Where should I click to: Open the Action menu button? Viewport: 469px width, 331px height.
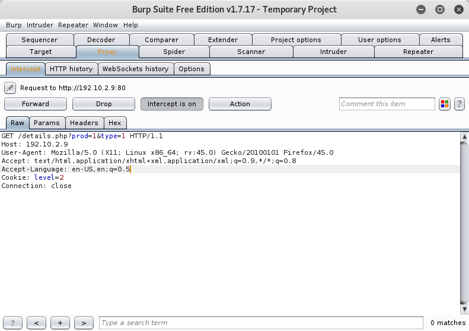(240, 104)
